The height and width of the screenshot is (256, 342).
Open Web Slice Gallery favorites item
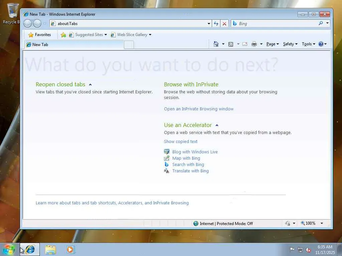point(131,35)
